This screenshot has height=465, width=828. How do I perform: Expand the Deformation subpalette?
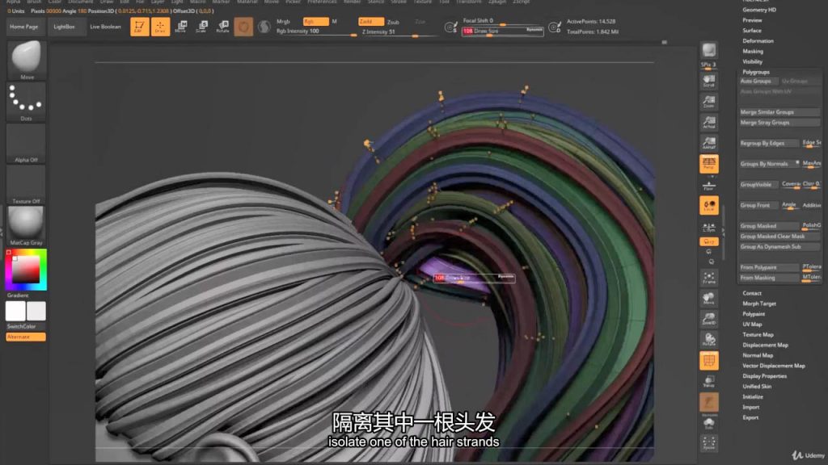point(758,41)
